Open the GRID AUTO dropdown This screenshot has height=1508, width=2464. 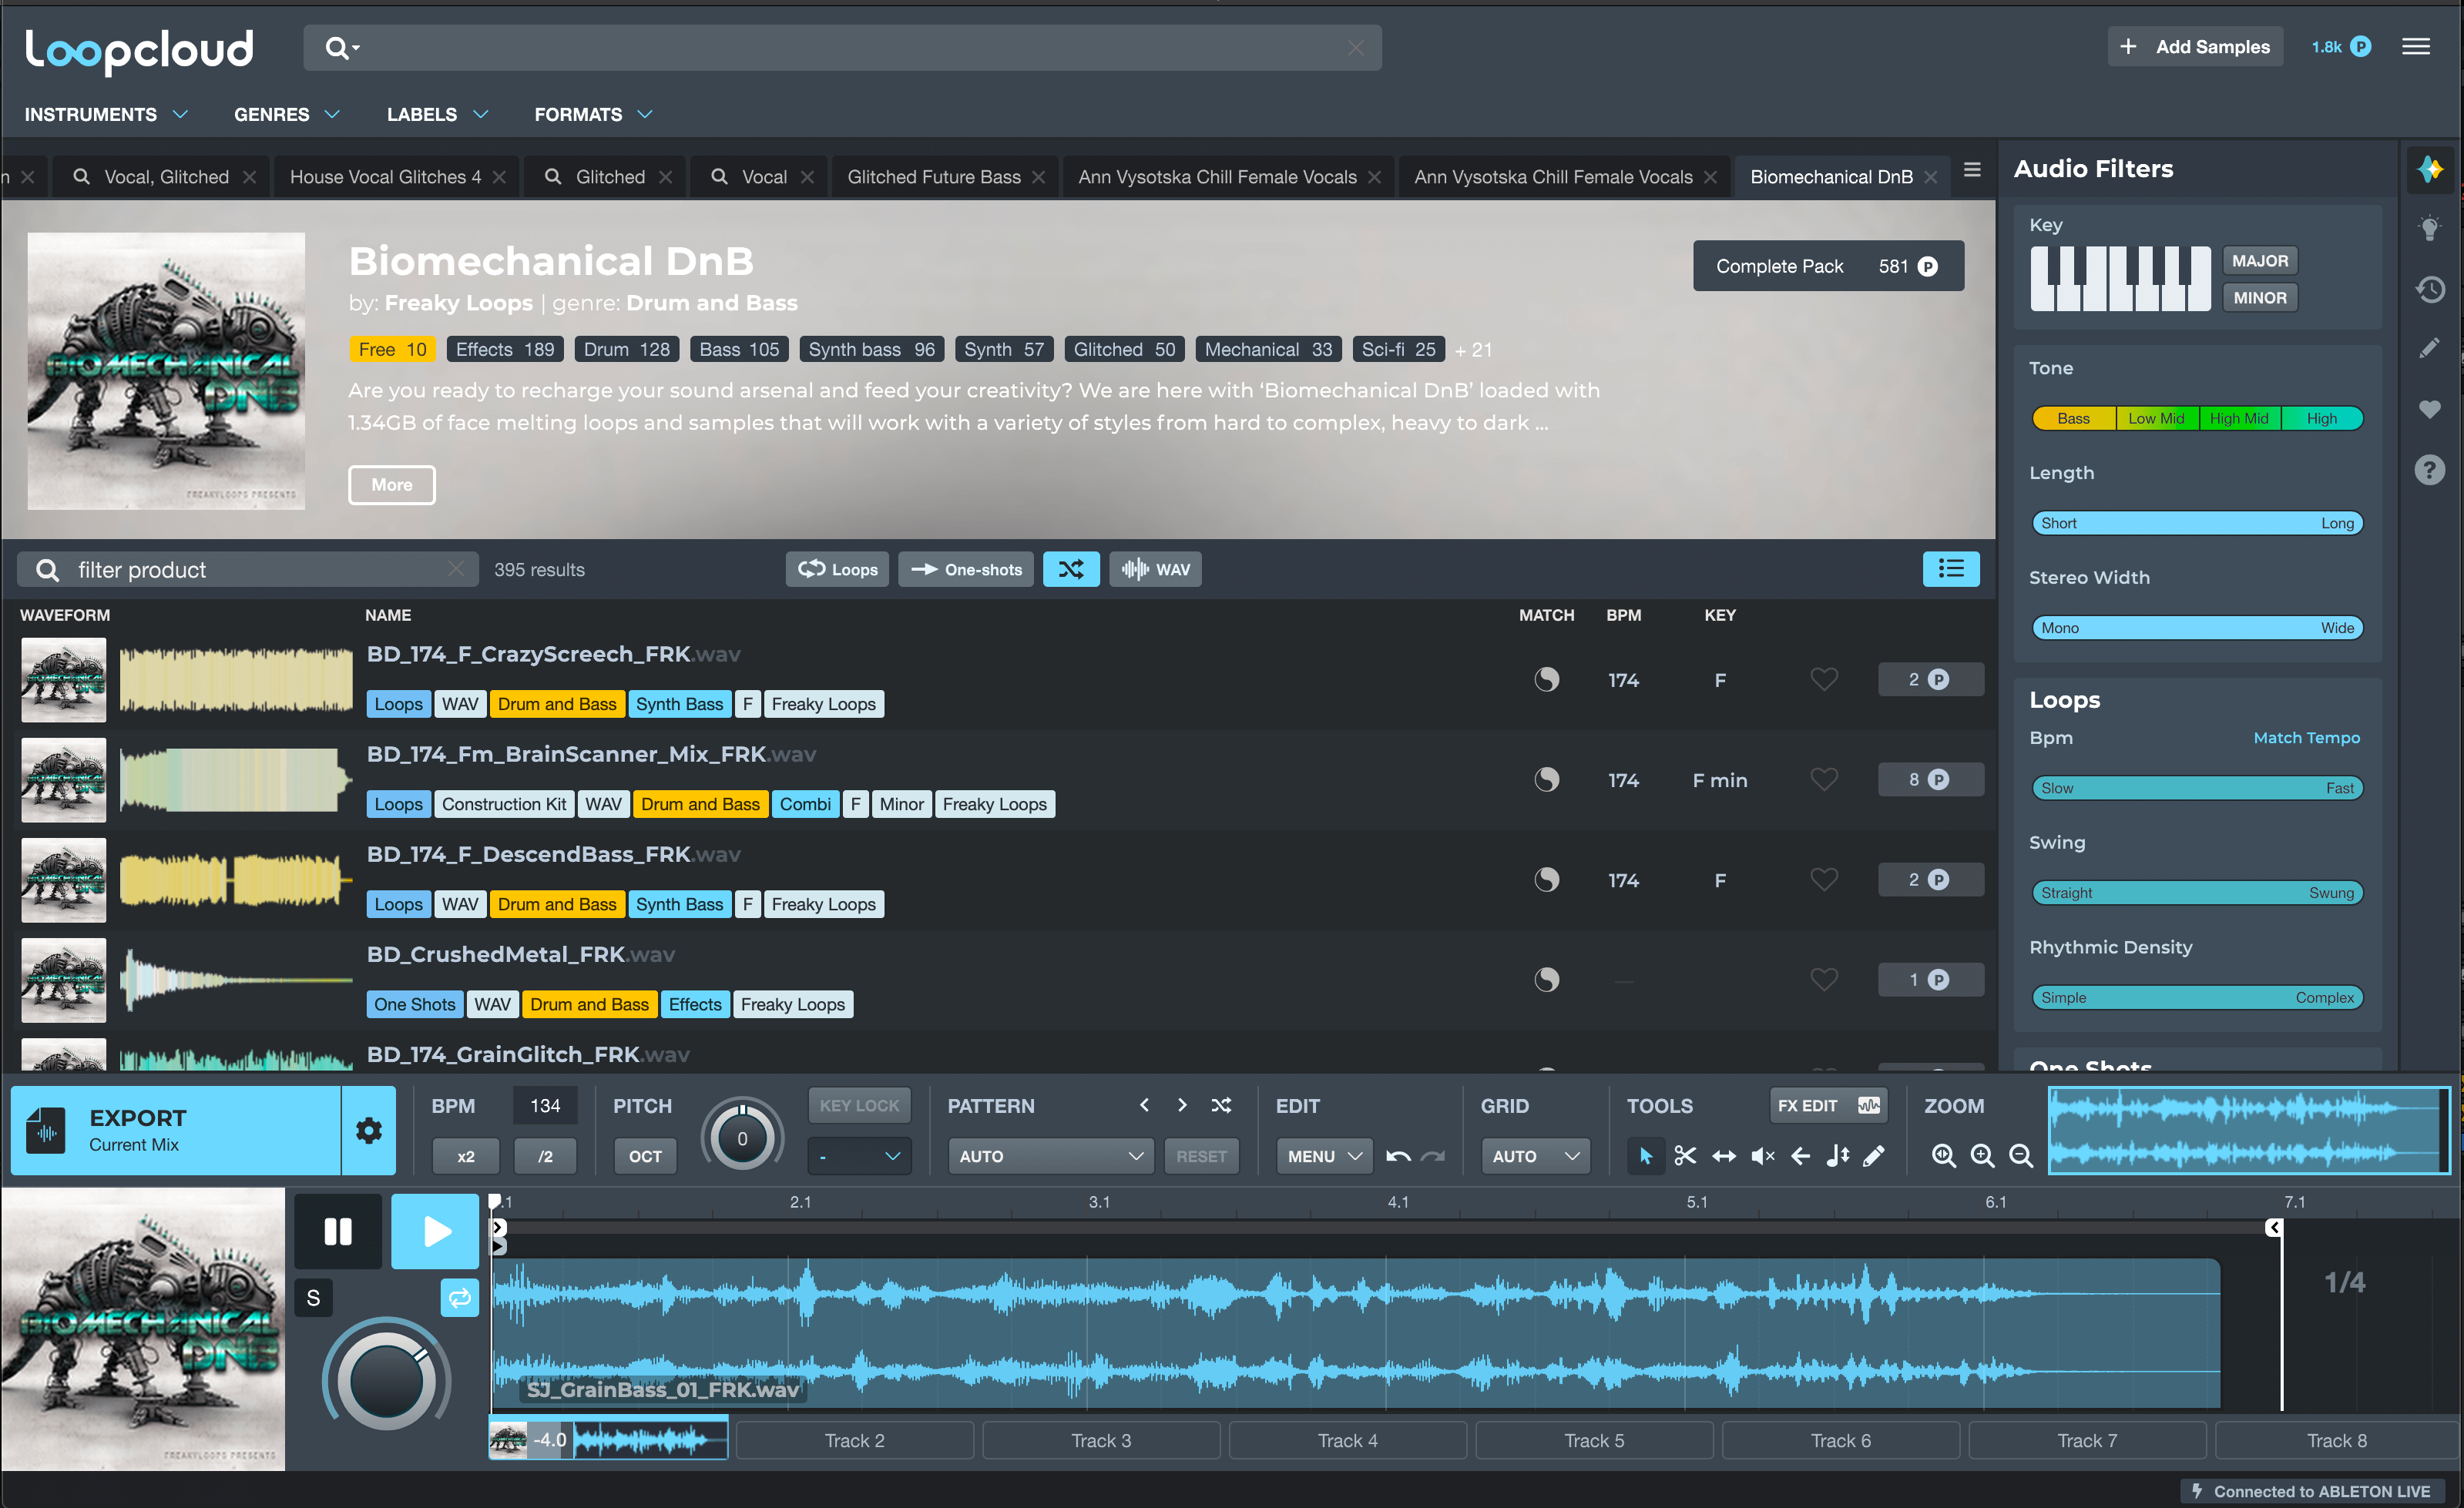click(1534, 1156)
